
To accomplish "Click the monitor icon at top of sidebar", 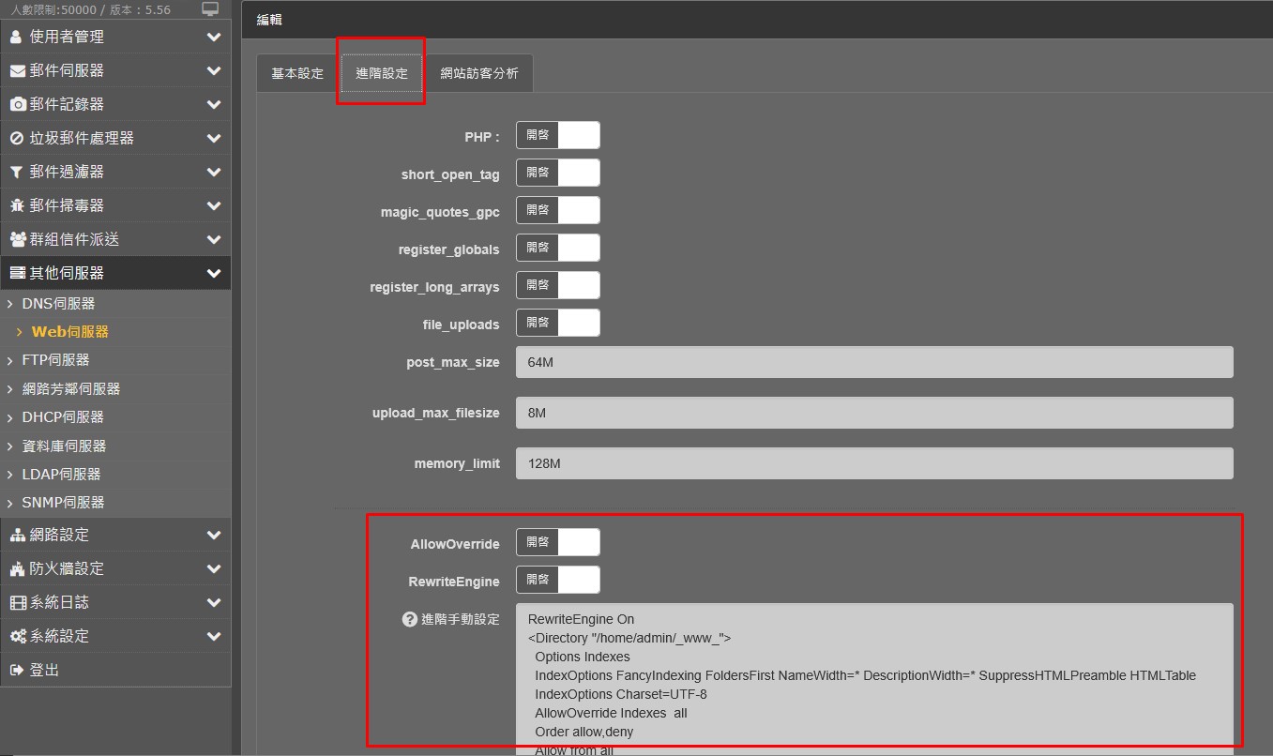I will pos(210,9).
